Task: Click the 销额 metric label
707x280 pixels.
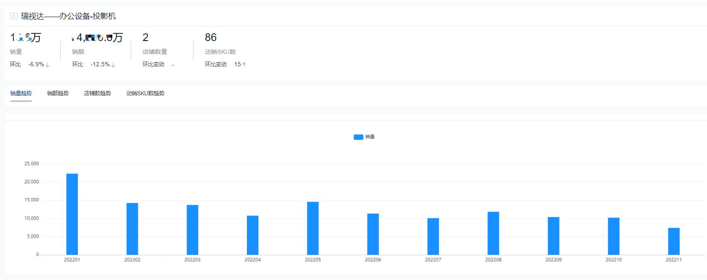Action: (x=78, y=52)
